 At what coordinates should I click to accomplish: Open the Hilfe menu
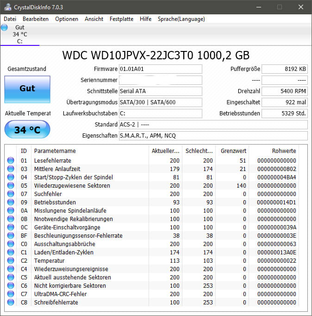(145, 19)
